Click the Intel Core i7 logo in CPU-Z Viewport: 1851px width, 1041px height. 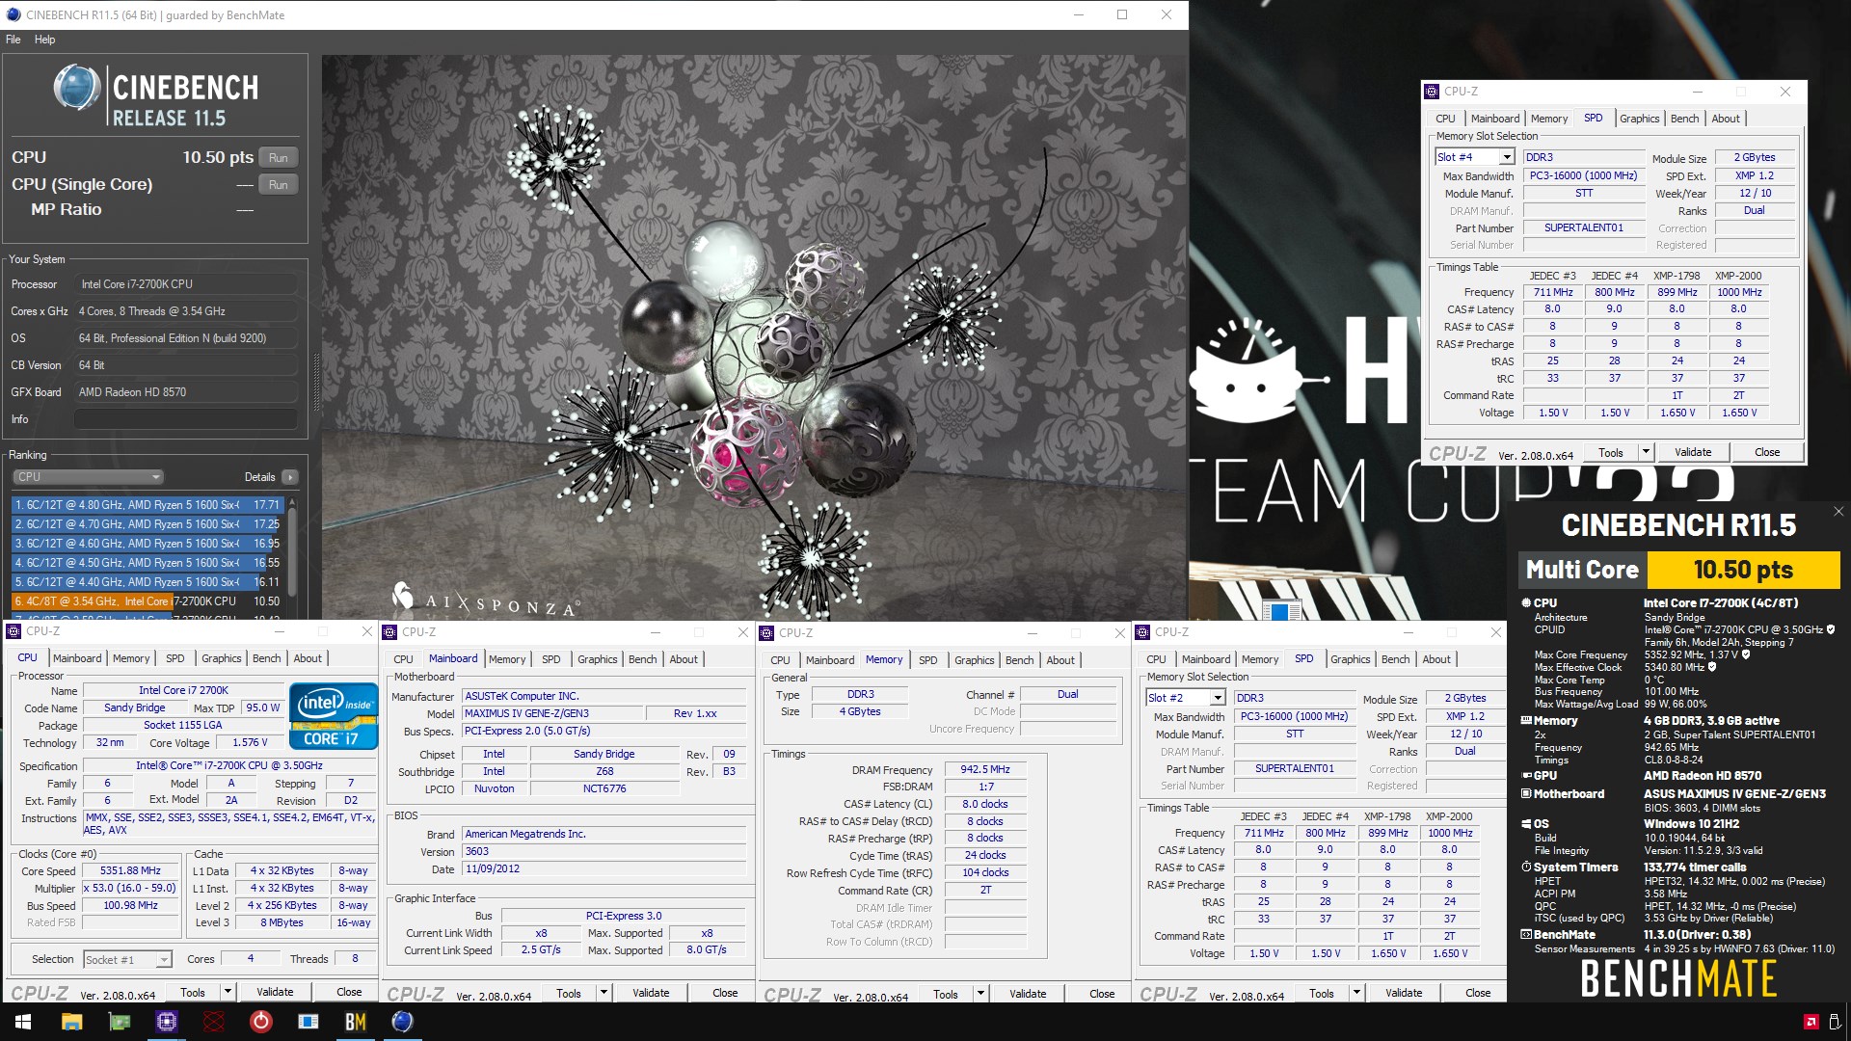(x=333, y=716)
